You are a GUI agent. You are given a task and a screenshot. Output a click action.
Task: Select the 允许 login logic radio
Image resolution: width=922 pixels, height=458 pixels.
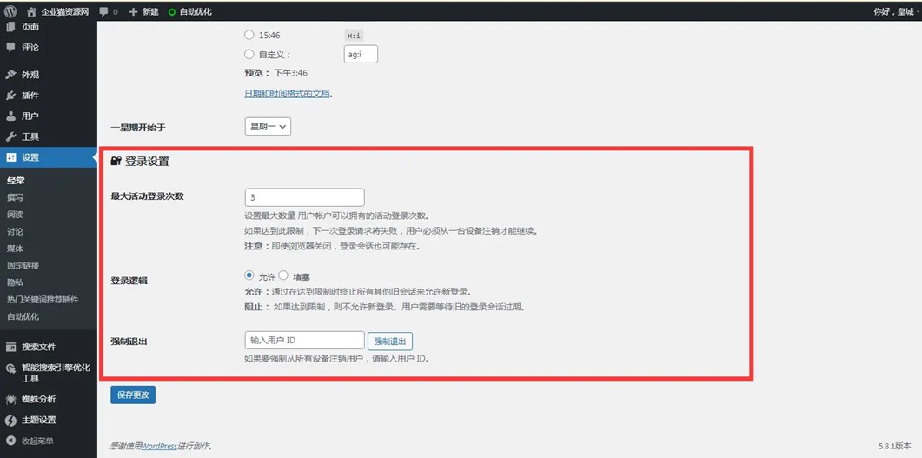click(249, 275)
